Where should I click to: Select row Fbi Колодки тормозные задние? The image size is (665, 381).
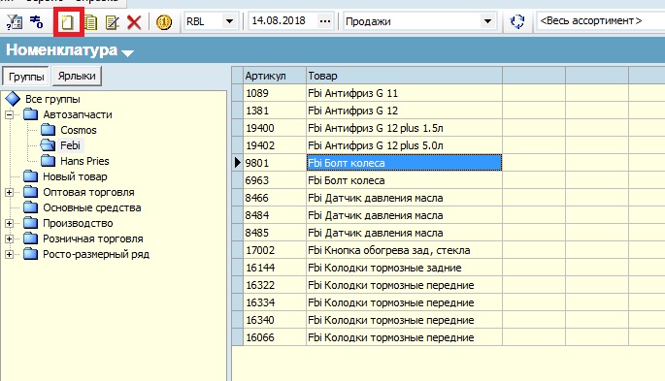[404, 268]
